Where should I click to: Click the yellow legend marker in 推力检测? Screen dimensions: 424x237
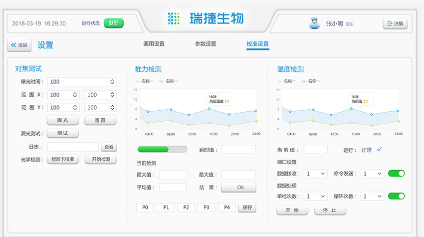137,81
